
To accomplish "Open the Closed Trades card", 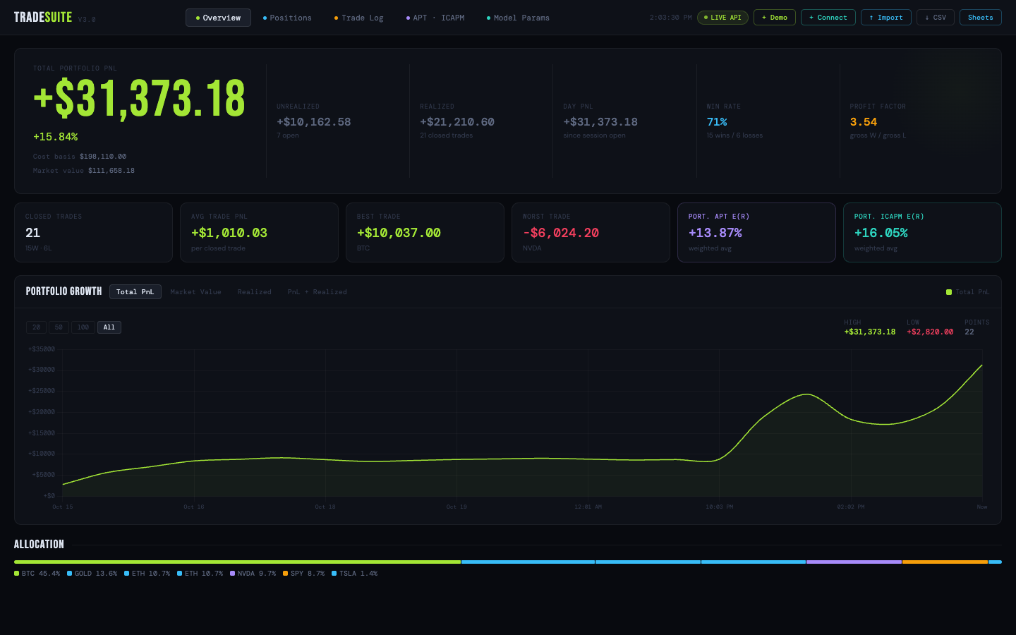I will (x=93, y=233).
